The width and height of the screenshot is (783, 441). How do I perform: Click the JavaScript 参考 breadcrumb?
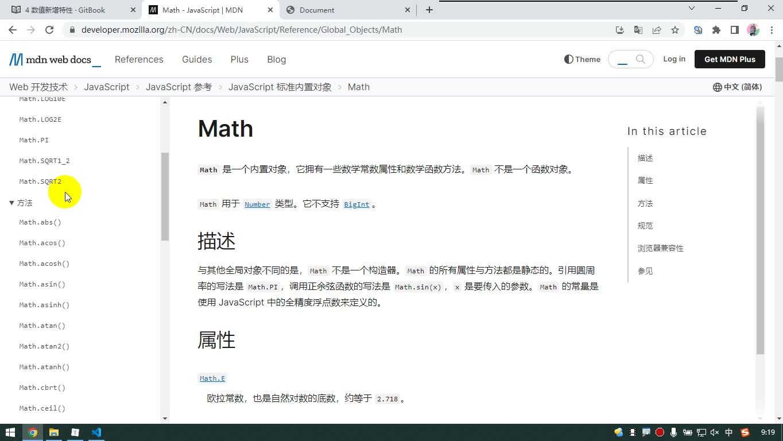pyautogui.click(x=179, y=87)
